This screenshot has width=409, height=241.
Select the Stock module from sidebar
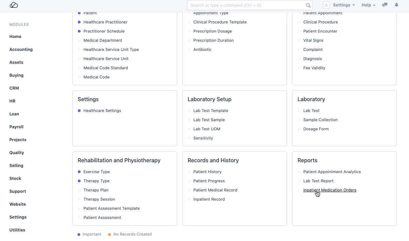point(15,179)
